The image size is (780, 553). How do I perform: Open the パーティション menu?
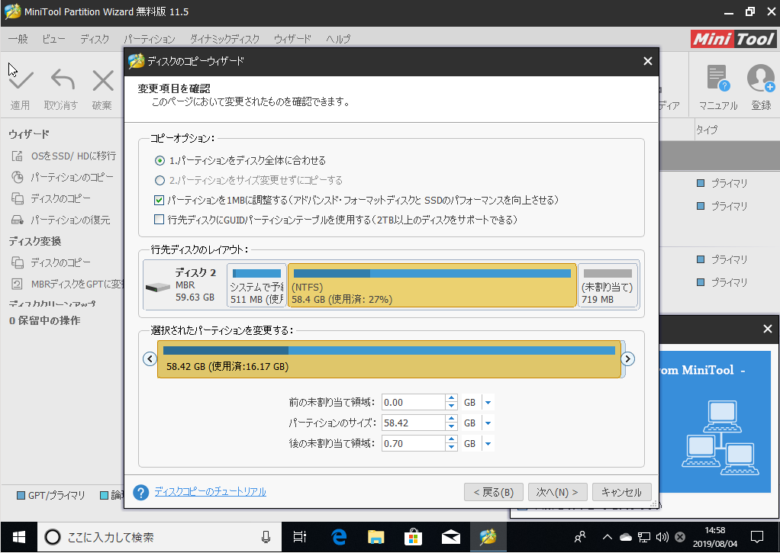pos(150,39)
